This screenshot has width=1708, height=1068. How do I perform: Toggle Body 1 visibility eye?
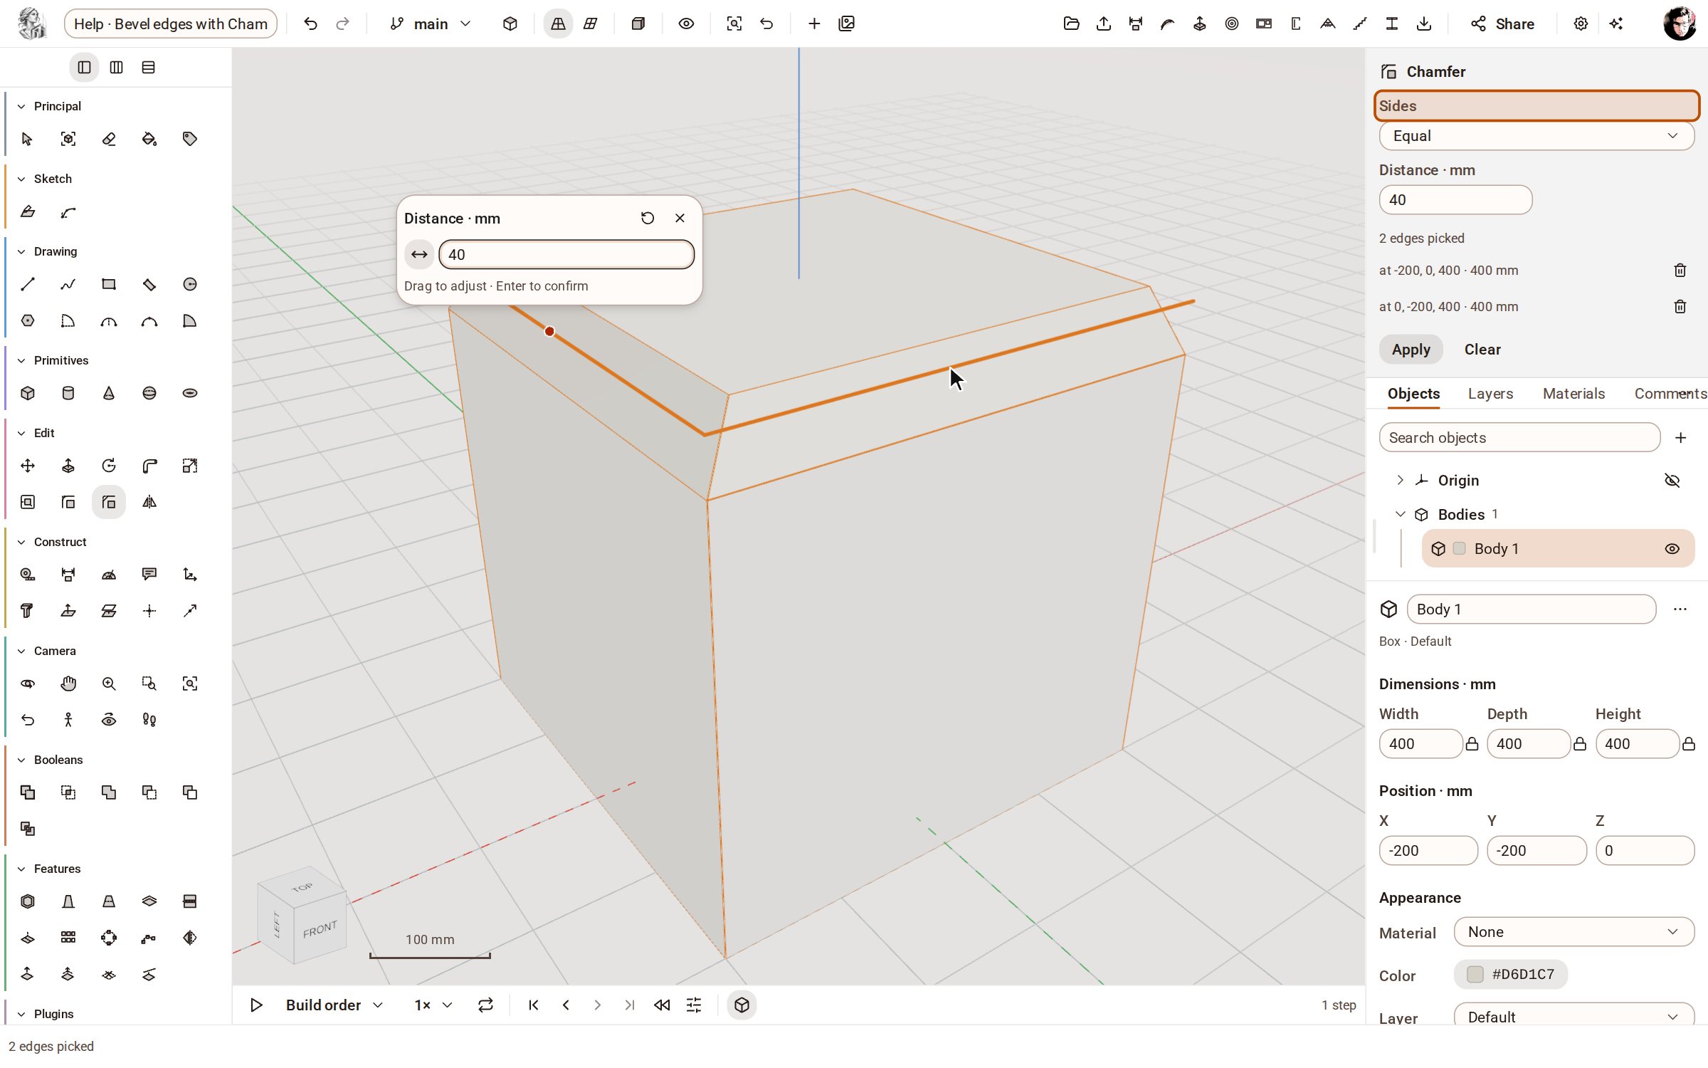1672,549
